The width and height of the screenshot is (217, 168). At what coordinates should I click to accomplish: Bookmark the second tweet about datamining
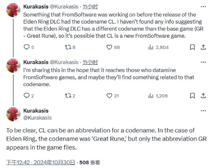[192, 96]
